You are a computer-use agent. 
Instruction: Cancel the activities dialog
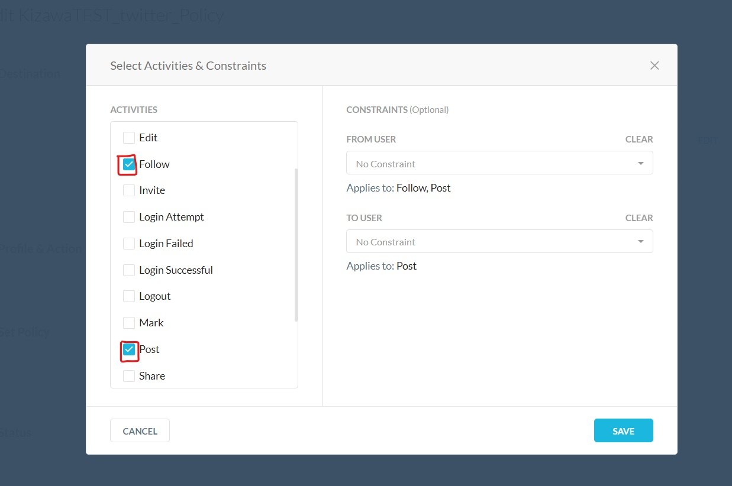click(140, 431)
